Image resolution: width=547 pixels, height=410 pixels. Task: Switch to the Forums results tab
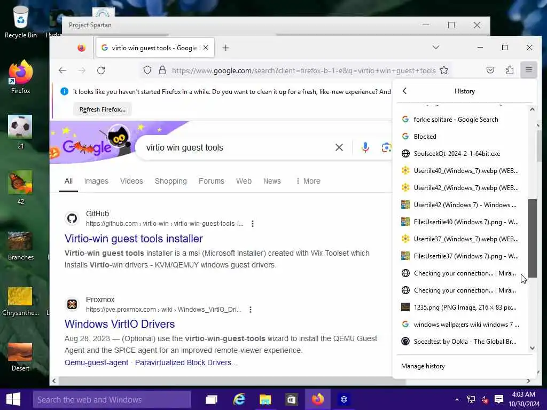point(212,182)
